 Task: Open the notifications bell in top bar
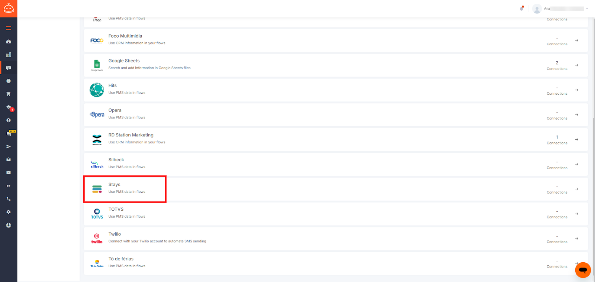522,8
